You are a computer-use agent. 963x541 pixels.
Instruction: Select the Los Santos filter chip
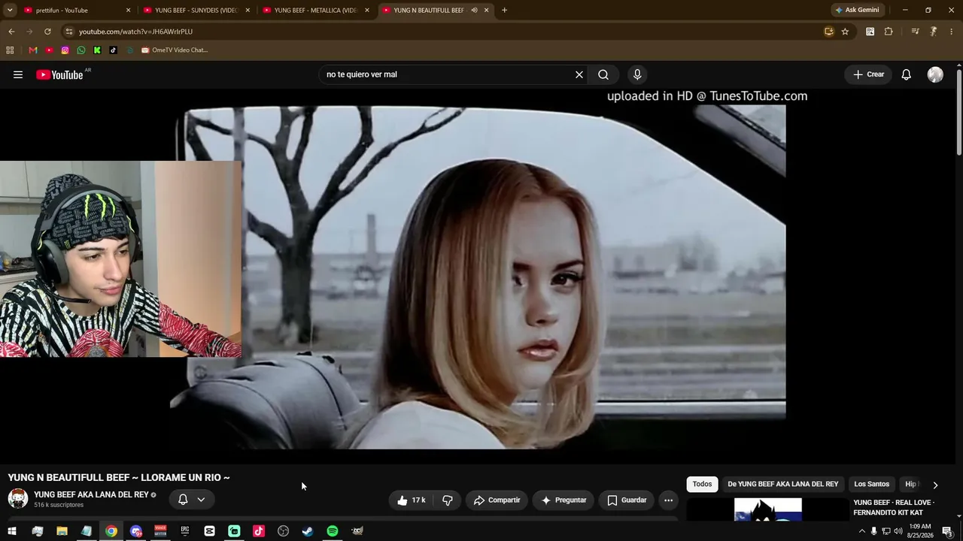(x=871, y=485)
